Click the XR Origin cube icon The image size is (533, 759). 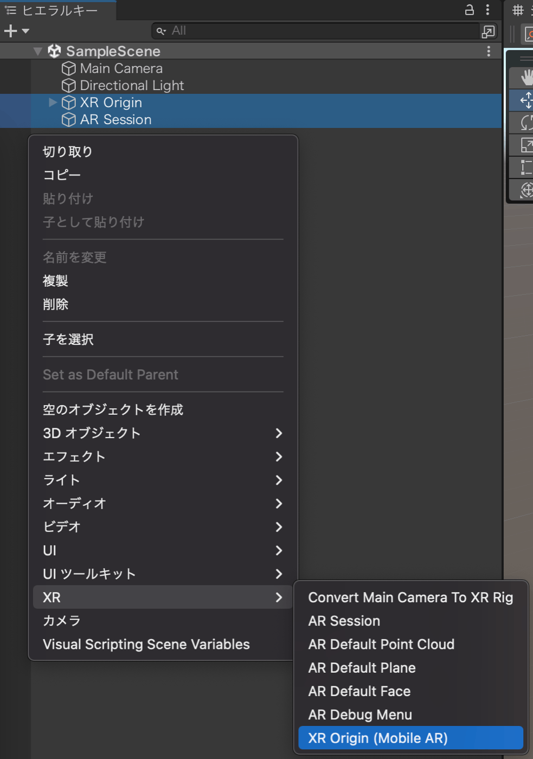(x=69, y=102)
